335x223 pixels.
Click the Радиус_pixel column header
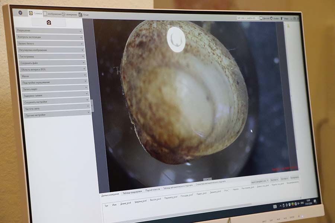[x=201, y=194]
